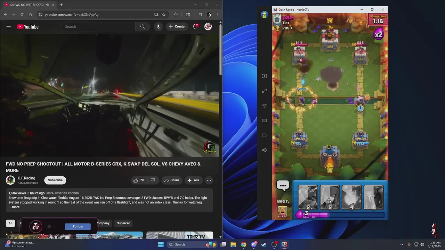Viewport: 445px width, 250px height.
Task: Open the #bseries hashtag link
Action: [x=60, y=193]
